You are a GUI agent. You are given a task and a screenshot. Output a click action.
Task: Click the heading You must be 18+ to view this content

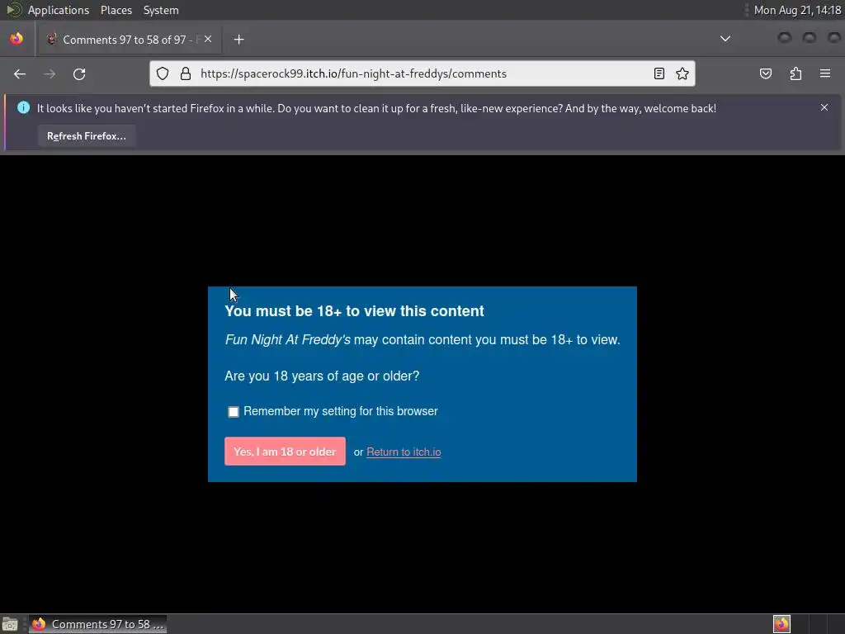pos(355,311)
